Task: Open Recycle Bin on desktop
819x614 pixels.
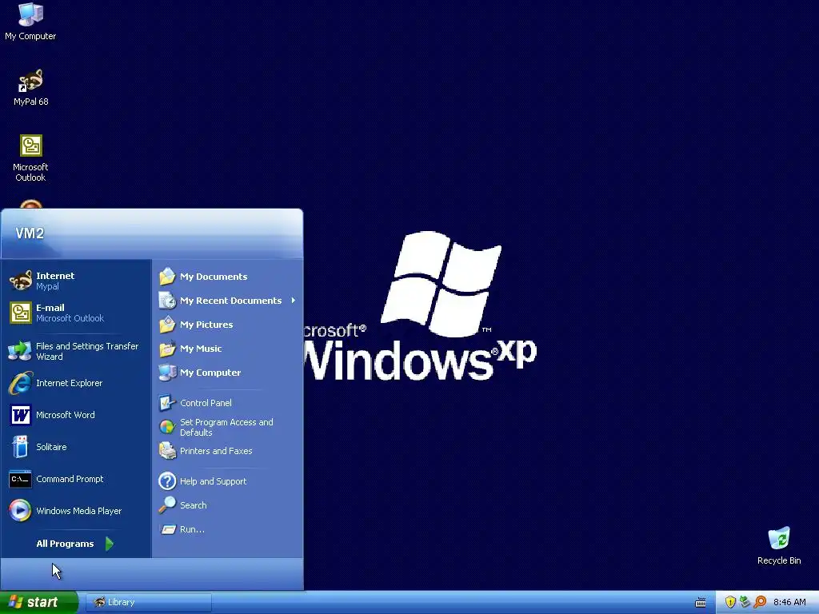Action: (x=779, y=545)
